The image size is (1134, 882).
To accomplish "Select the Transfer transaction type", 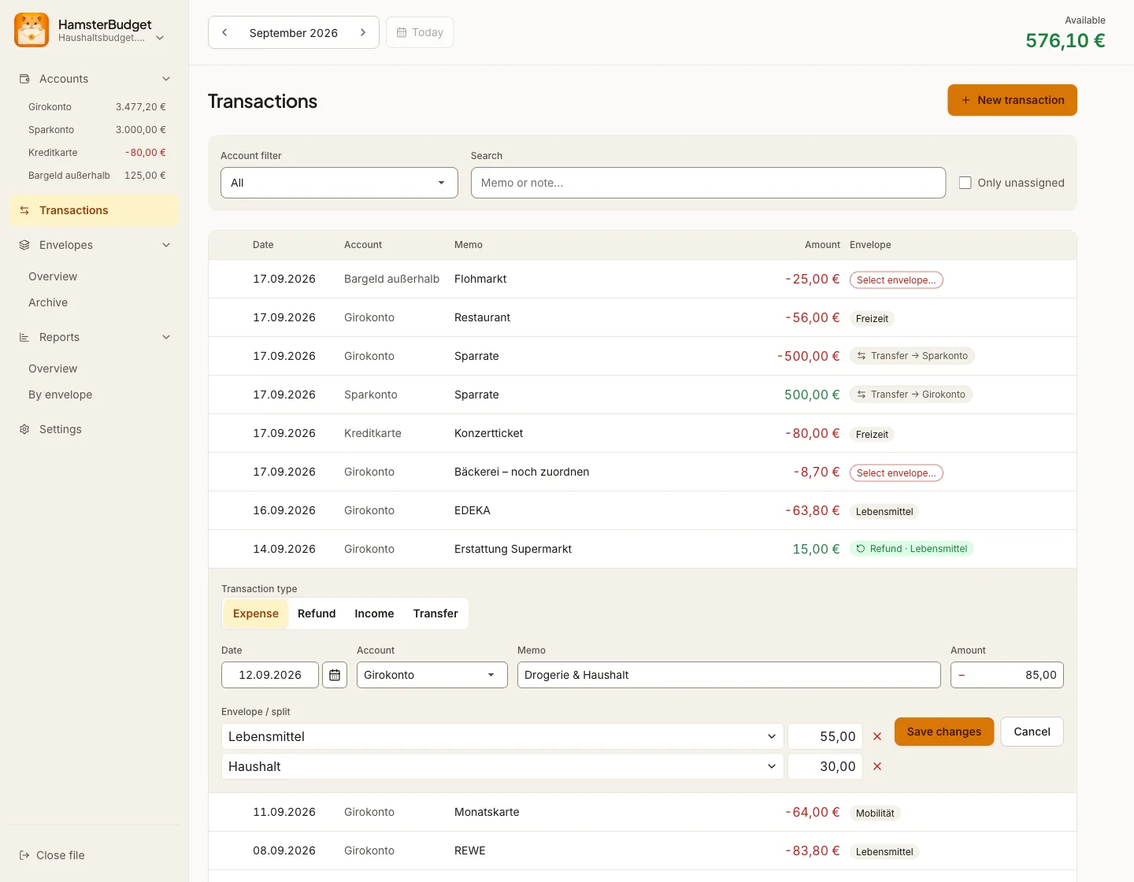I will (435, 613).
